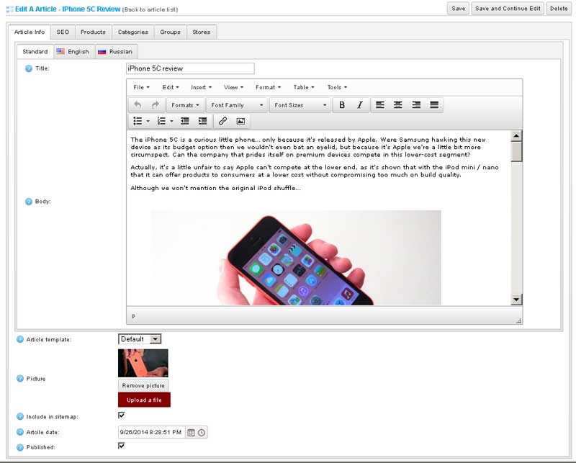Click the Undo arrow in editor toolbar
The height and width of the screenshot is (463, 576).
click(138, 105)
